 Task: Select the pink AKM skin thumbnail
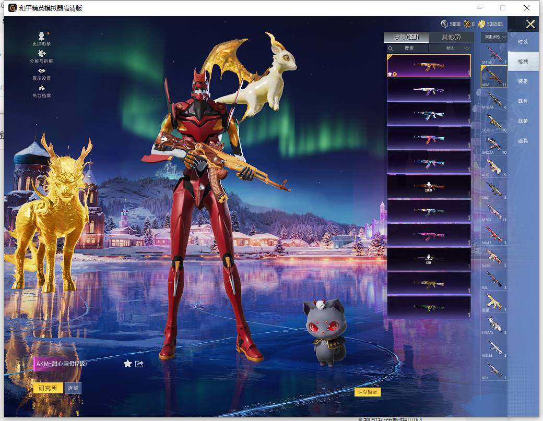(429, 235)
